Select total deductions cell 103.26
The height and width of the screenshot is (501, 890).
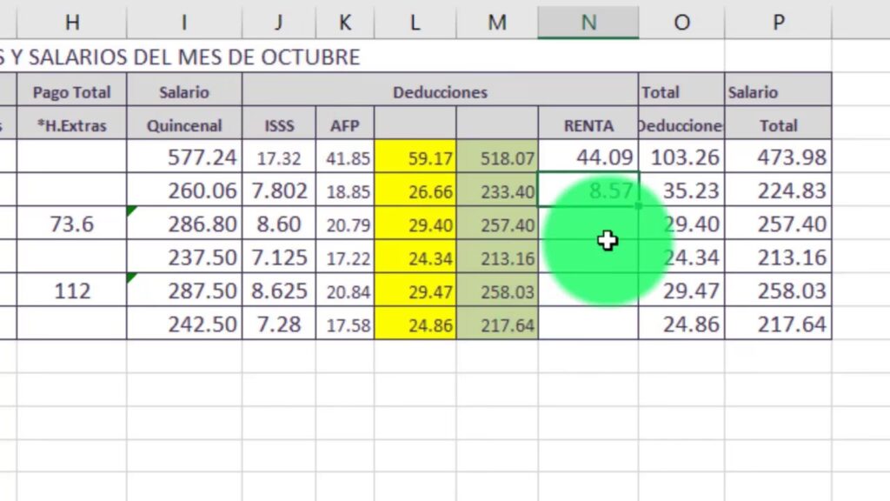(x=681, y=157)
